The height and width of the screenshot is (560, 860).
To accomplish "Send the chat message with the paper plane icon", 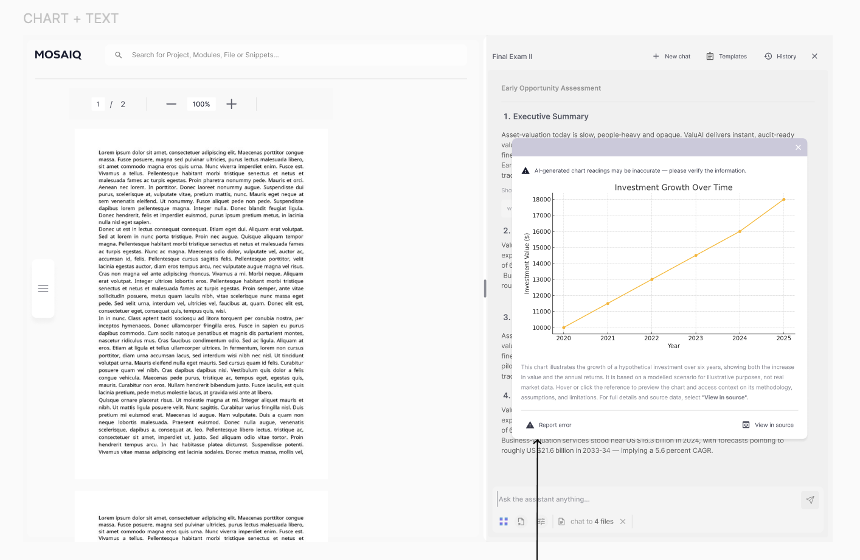I will (810, 500).
